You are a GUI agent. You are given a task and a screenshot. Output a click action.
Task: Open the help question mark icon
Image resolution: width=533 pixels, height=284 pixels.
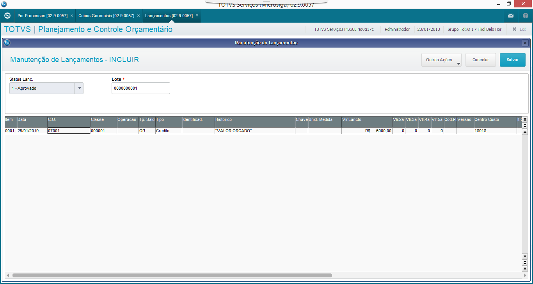coord(526,16)
